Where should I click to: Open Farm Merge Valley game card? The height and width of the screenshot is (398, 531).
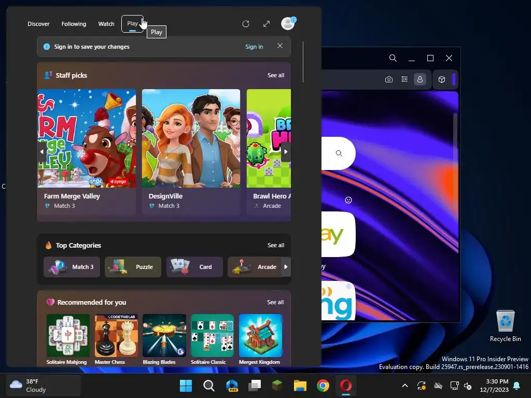[87, 152]
